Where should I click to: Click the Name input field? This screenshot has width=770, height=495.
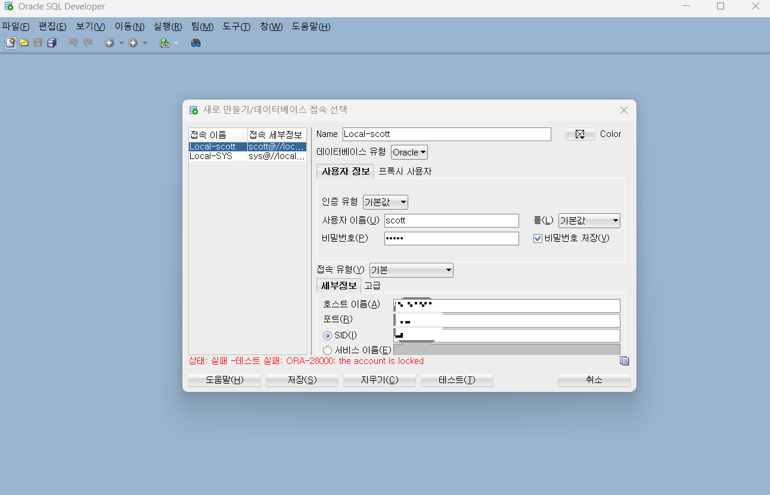(x=447, y=134)
